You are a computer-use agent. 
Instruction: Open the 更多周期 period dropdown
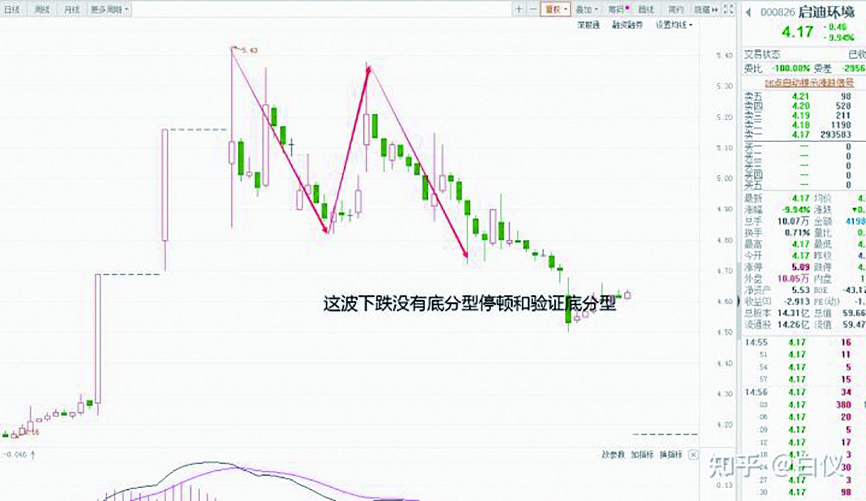click(x=109, y=9)
